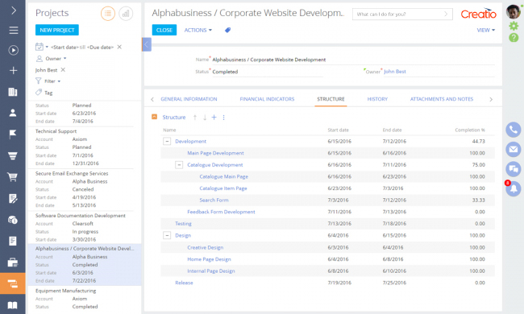Open the hamburger main menu
The height and width of the screenshot is (314, 524).
coord(14,31)
